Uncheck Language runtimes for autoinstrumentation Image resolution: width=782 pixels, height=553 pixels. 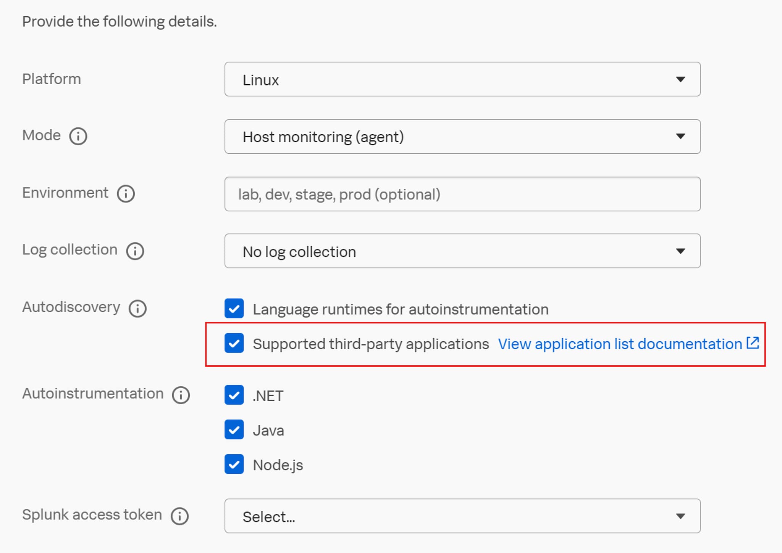[234, 309]
